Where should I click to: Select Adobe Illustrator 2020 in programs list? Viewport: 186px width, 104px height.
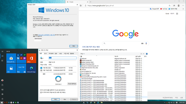click(x=88, y=62)
